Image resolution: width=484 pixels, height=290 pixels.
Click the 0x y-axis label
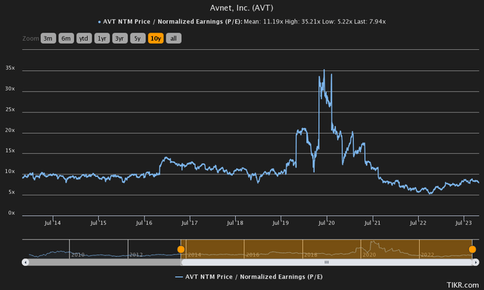point(11,213)
